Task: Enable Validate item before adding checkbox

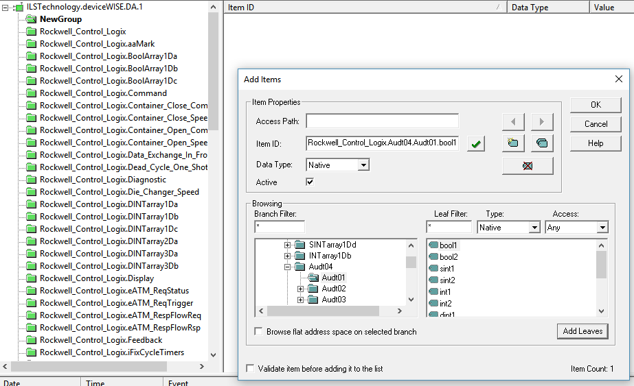Action: (x=250, y=369)
